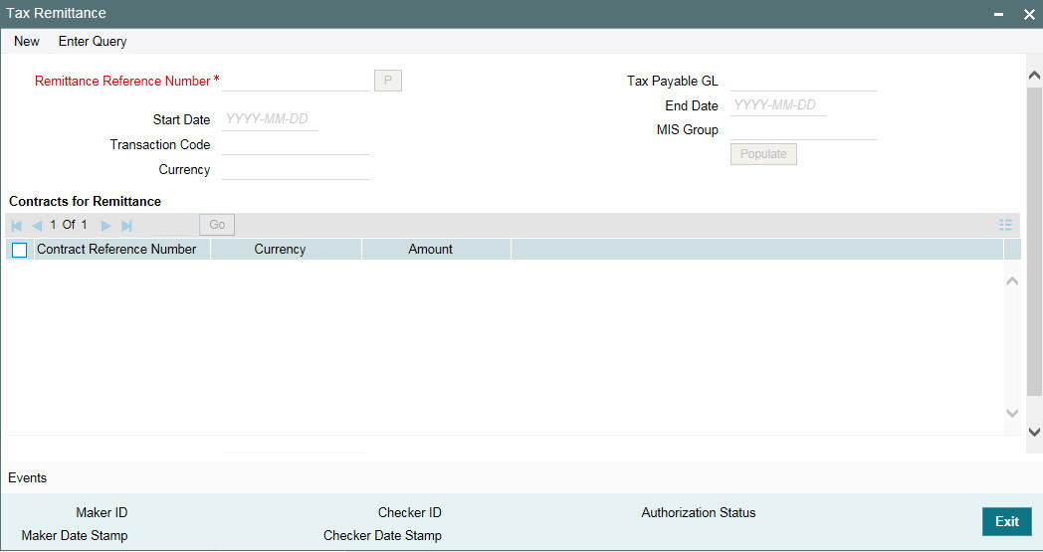
Task: Click the Authorization Status label
Action: coord(699,513)
